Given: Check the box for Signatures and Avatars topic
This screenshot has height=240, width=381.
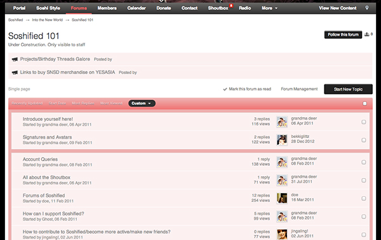Looking at the screenshot, I should [364, 140].
